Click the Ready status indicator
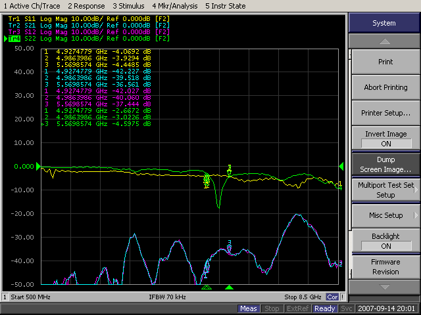This screenshot has width=421, height=315. (324, 308)
